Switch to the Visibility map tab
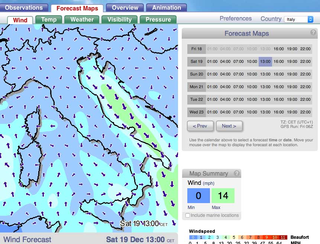320x244 pixels. click(119, 20)
